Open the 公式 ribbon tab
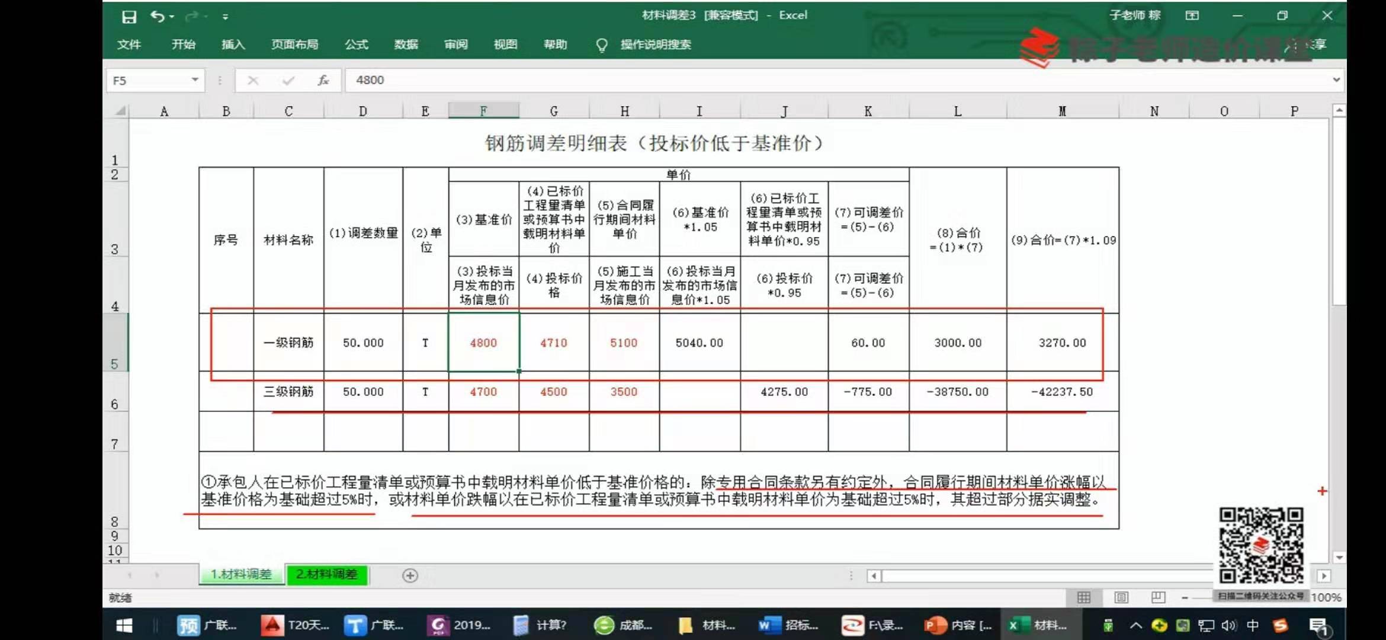The width and height of the screenshot is (1386, 640). pos(356,44)
